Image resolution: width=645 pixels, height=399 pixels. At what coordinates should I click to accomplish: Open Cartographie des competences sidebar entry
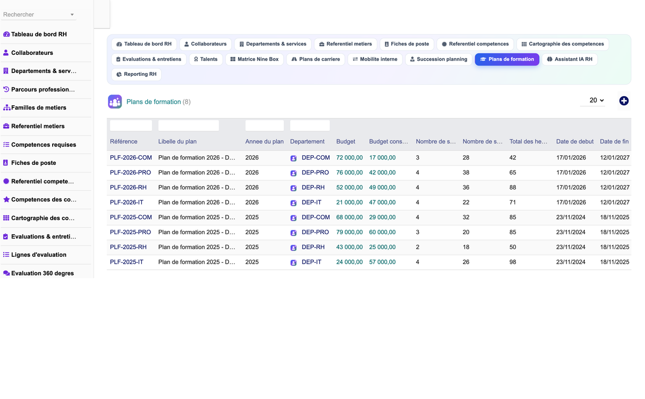click(x=46, y=218)
